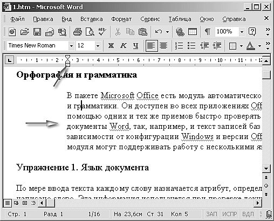Toggle ИСПР track changes indicator
The width and height of the screenshot is (274, 221).
(x=230, y=214)
